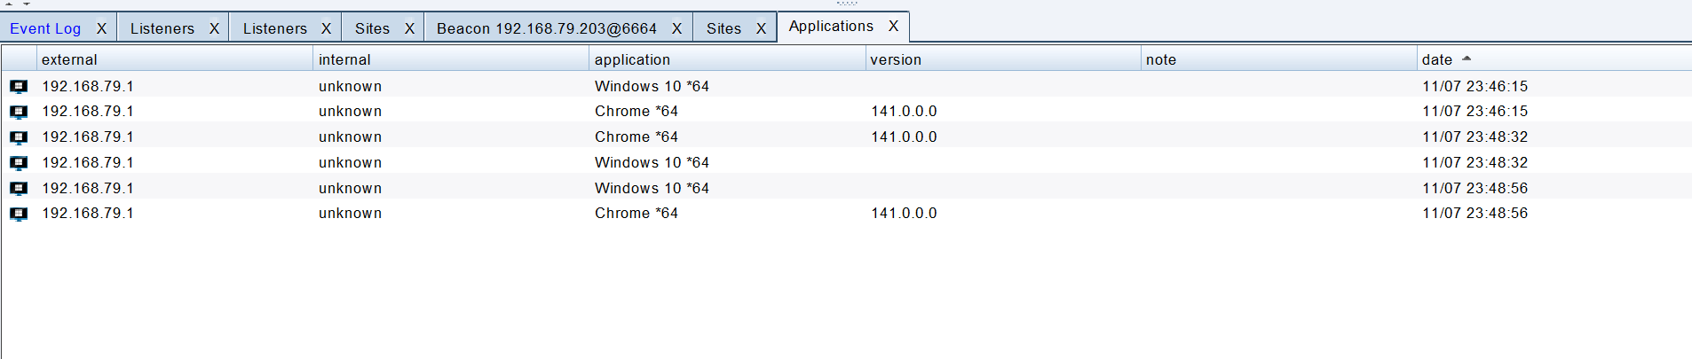This screenshot has height=359, width=1692.
Task: Click the computer icon for Windows 10 row dated 23:46:15
Action: [19, 87]
